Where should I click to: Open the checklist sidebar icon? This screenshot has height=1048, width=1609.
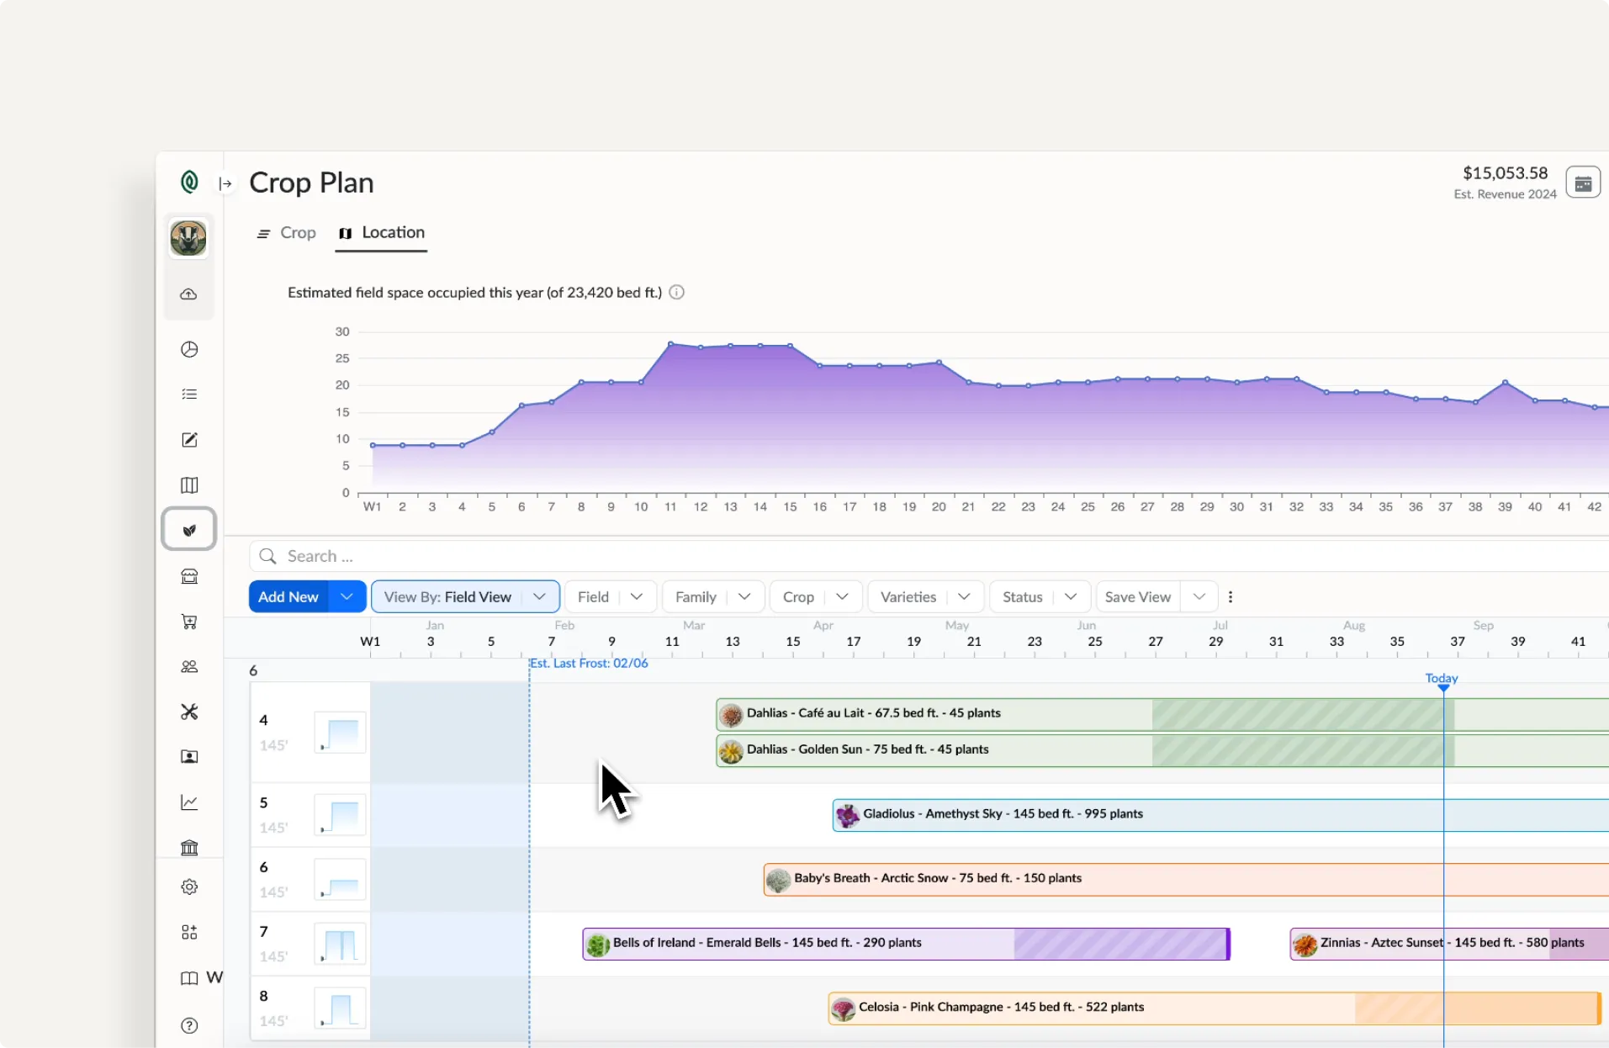click(188, 394)
